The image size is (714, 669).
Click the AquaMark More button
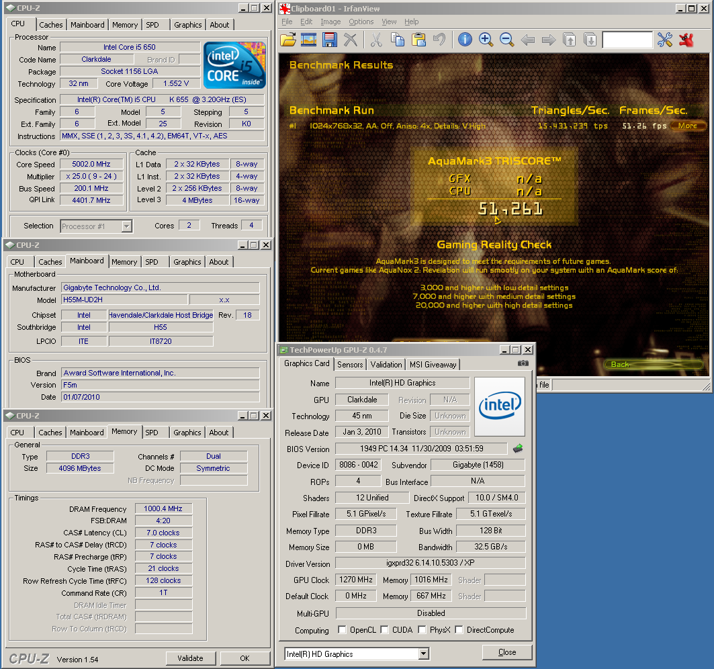click(688, 126)
